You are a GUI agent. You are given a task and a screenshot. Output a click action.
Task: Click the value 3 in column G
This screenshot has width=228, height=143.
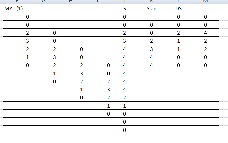pyautogui.click(x=44, y=57)
